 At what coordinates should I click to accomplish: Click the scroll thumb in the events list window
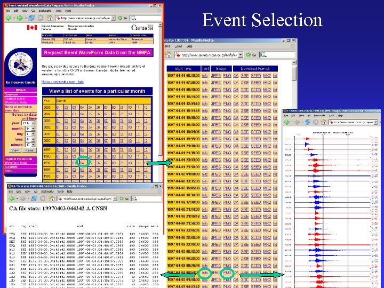click(294, 73)
